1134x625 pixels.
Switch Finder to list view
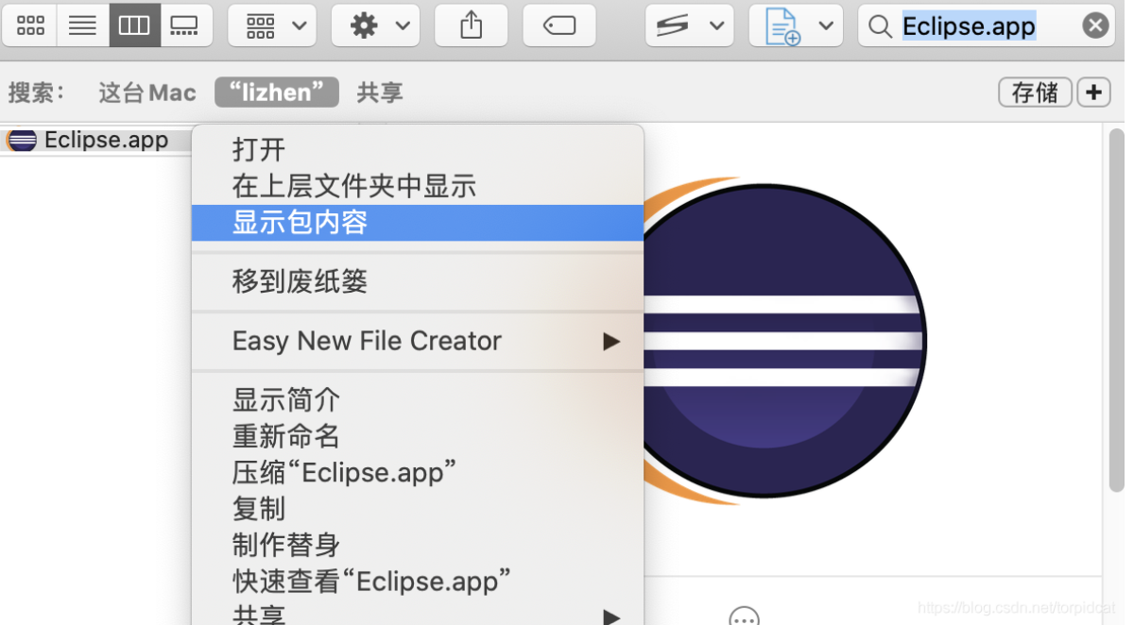point(82,25)
